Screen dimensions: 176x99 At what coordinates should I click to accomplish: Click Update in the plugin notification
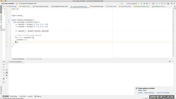click(140, 93)
